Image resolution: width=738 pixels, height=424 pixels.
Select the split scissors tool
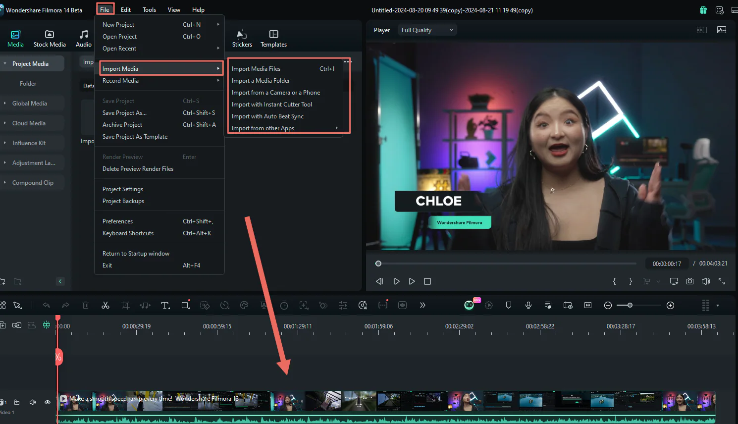pyautogui.click(x=105, y=305)
